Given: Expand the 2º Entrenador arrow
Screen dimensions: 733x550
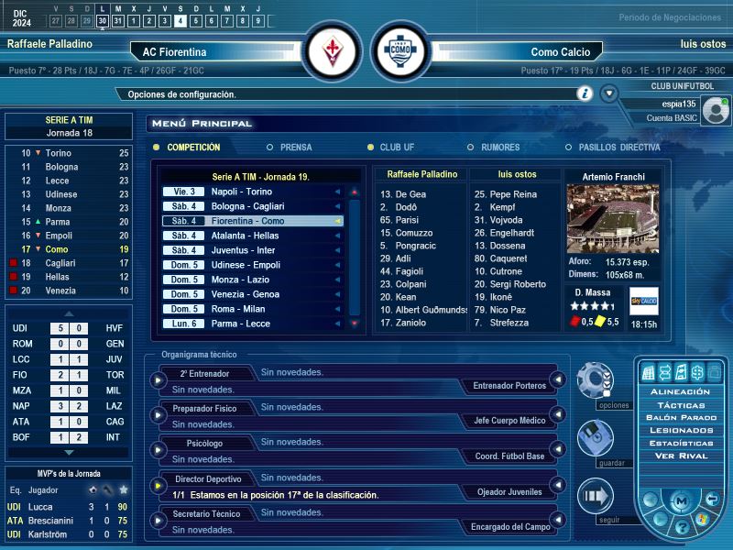Looking at the screenshot, I should (x=159, y=379).
